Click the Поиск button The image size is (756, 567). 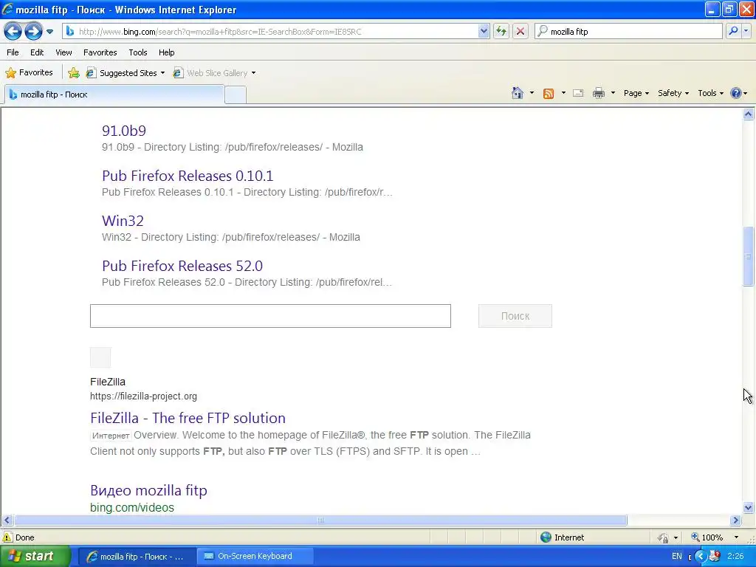pyautogui.click(x=515, y=316)
